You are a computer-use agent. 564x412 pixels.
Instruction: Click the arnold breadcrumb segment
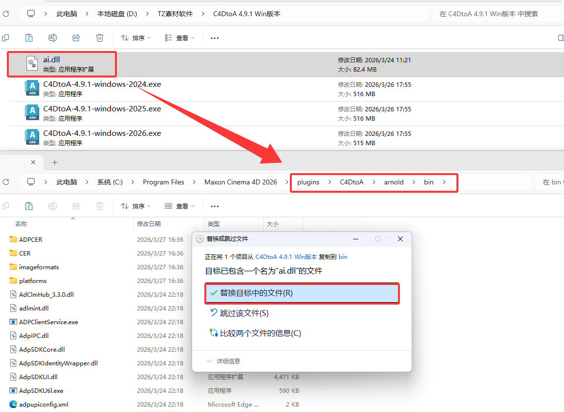click(394, 182)
